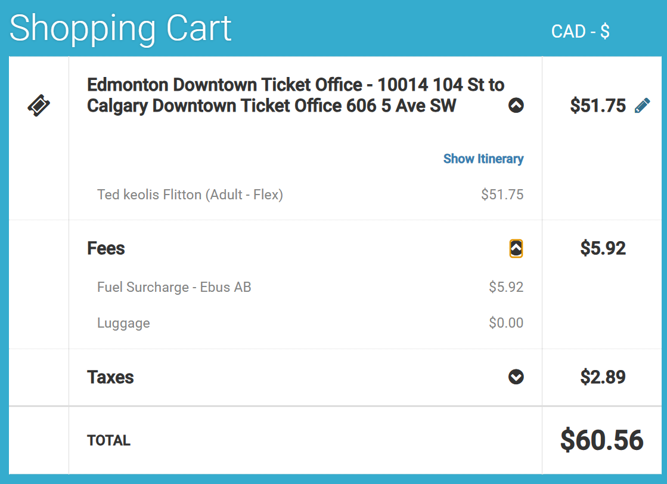Click the Ted keolis Flitton passenger line
This screenshot has height=484, width=667.
(190, 195)
